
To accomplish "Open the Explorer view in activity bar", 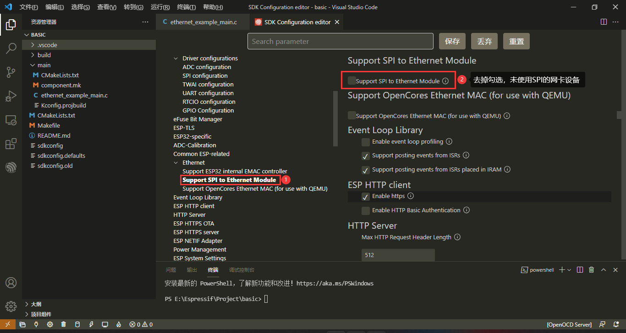I will click(11, 25).
